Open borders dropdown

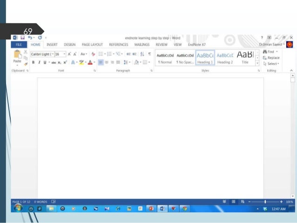tap(149, 62)
